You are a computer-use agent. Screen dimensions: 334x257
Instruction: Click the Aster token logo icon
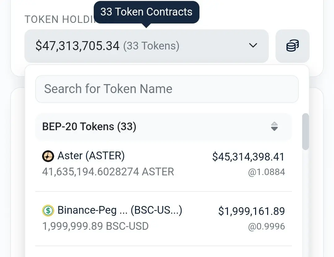click(x=48, y=156)
